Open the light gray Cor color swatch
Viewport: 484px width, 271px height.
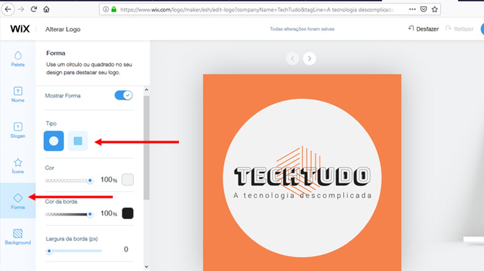(x=127, y=180)
